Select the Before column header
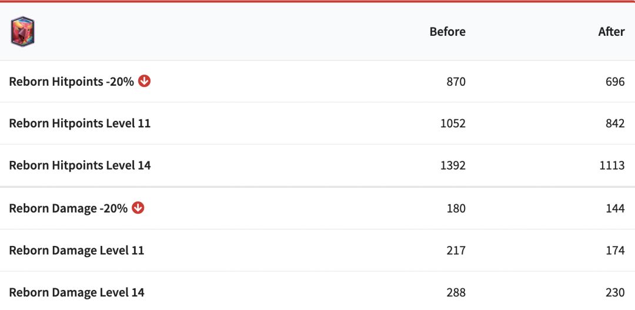This screenshot has width=635, height=310. tap(447, 32)
